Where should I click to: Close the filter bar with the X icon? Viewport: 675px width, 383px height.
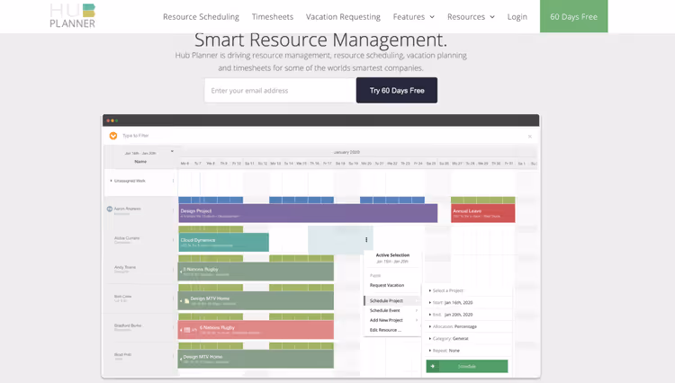click(530, 137)
